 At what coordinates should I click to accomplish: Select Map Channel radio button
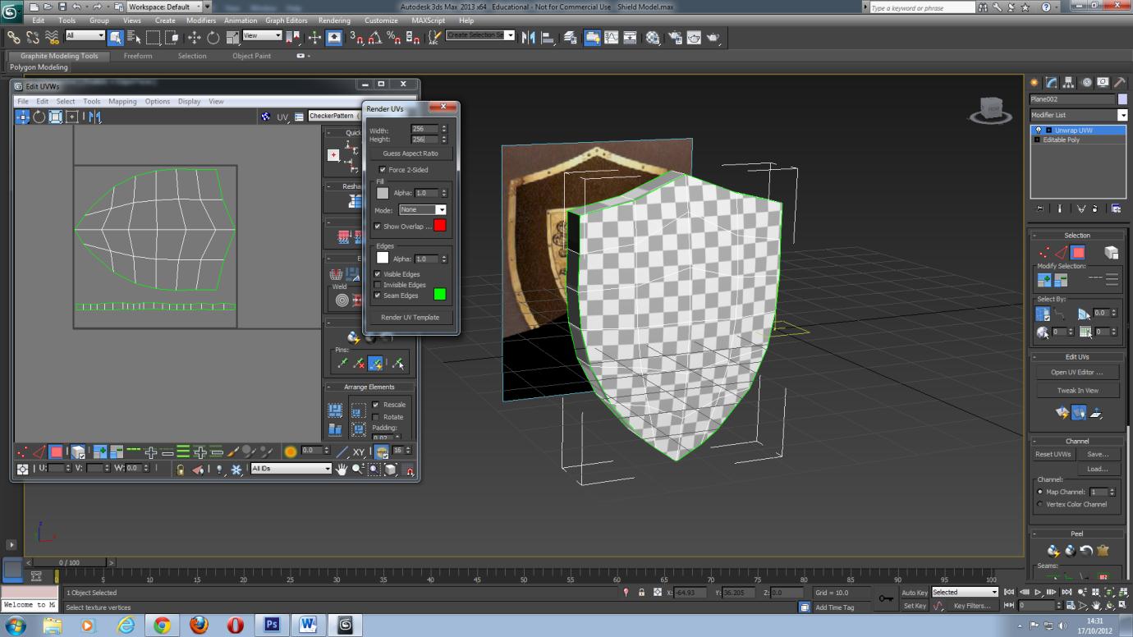[x=1040, y=492]
